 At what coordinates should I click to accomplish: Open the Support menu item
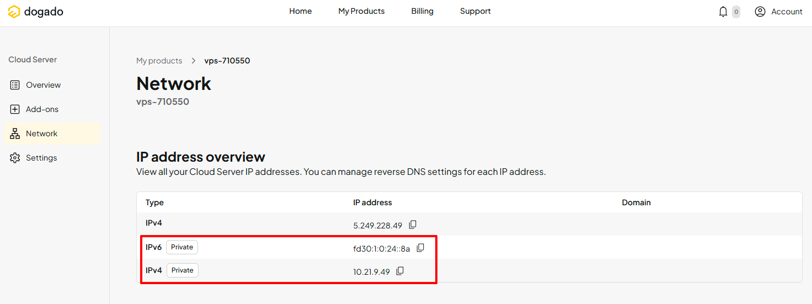(475, 11)
